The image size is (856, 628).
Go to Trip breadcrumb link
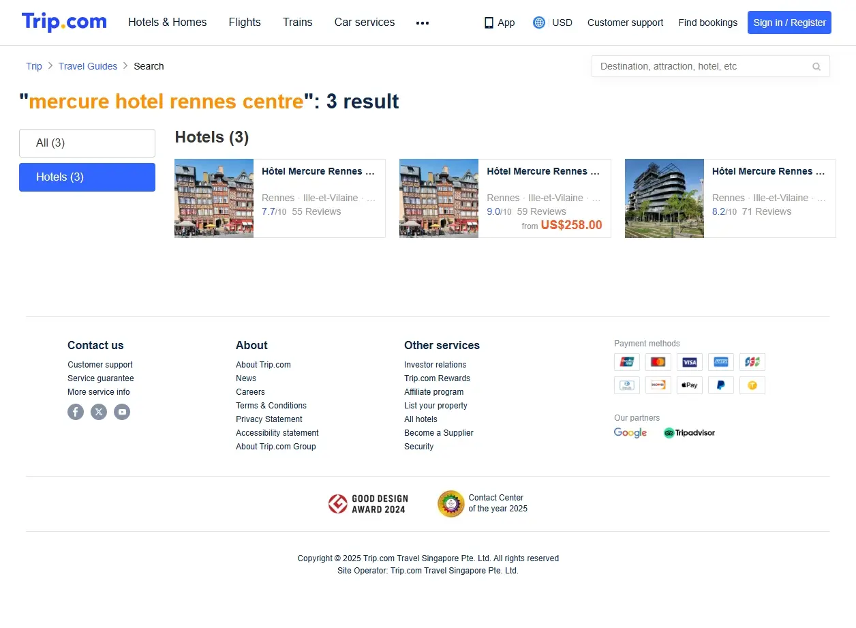point(34,66)
